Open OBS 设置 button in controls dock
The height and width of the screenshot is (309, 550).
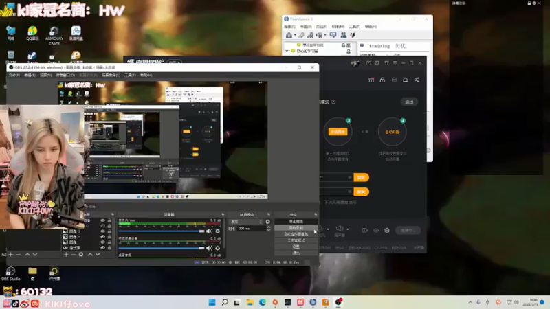296,247
